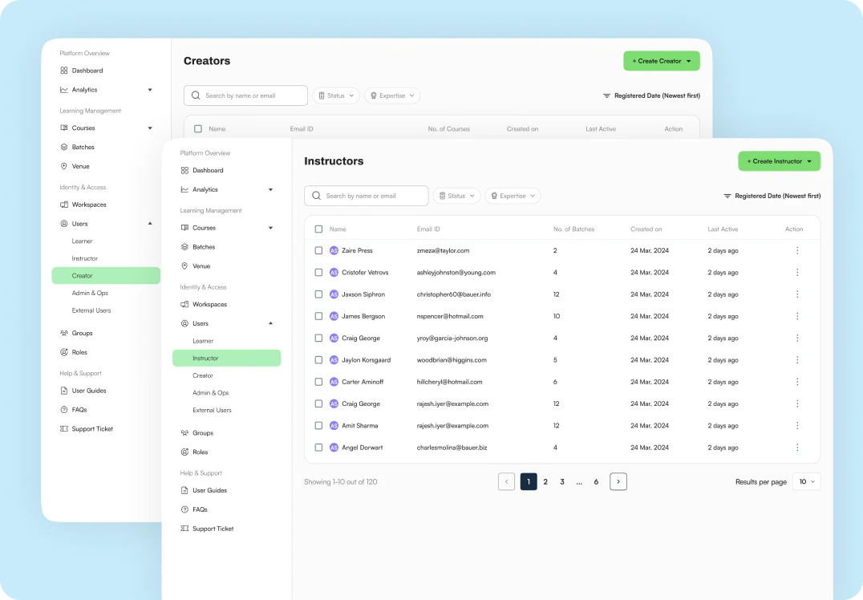Select Instructor item in Instructors sidebar

[227, 359]
